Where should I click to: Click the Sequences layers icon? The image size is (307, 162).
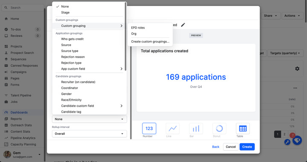pos(6,59)
